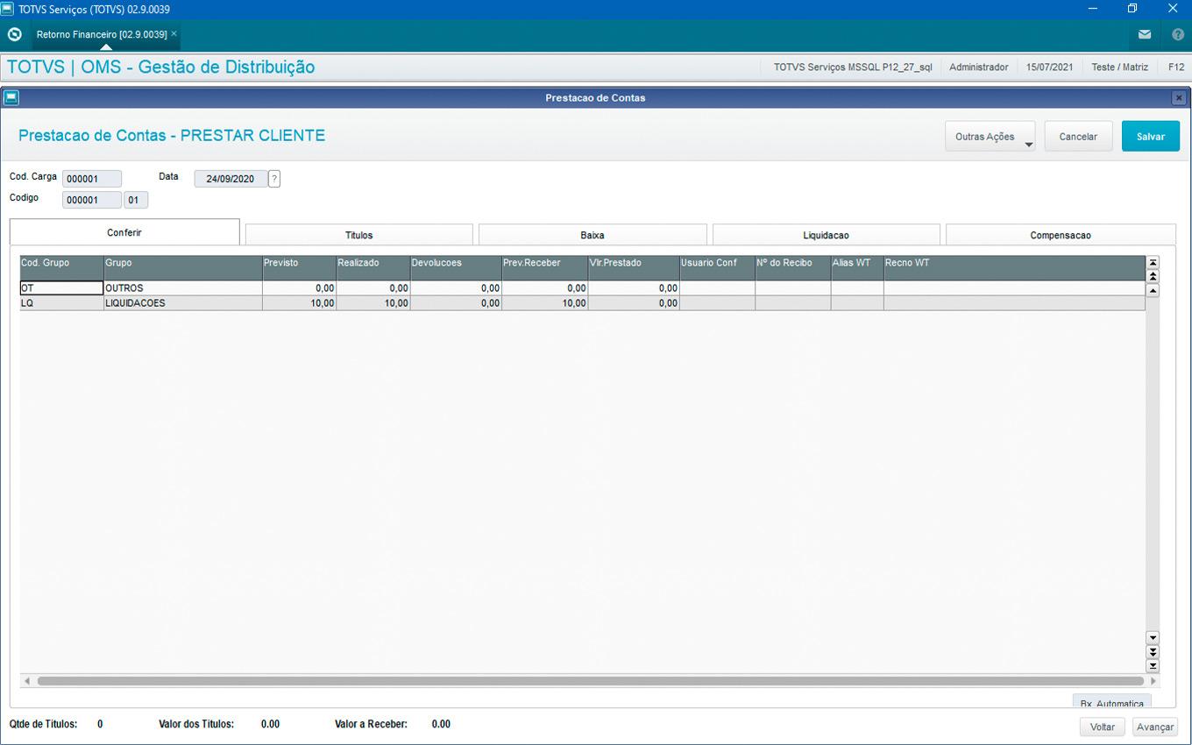This screenshot has height=745, width=1192.
Task: Go to the Liquidacao tab
Action: click(826, 235)
